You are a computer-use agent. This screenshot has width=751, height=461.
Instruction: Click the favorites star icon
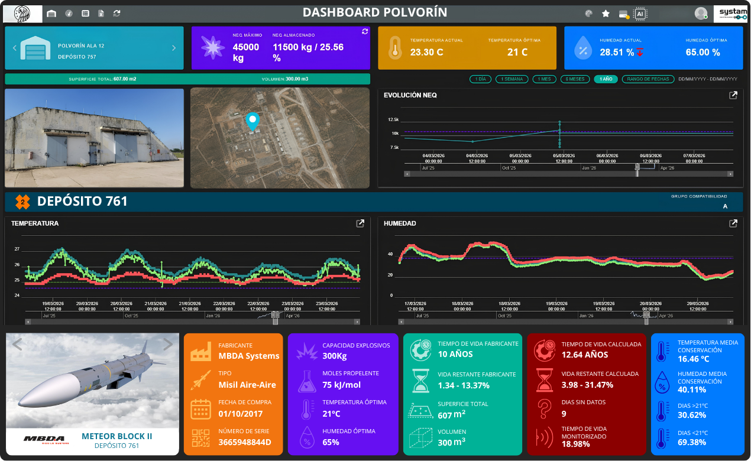[606, 13]
